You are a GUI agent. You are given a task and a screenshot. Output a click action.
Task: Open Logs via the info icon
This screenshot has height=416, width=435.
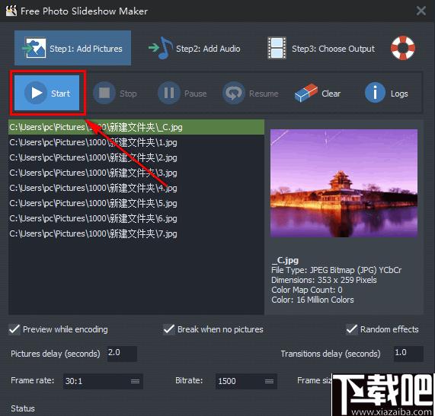[375, 93]
